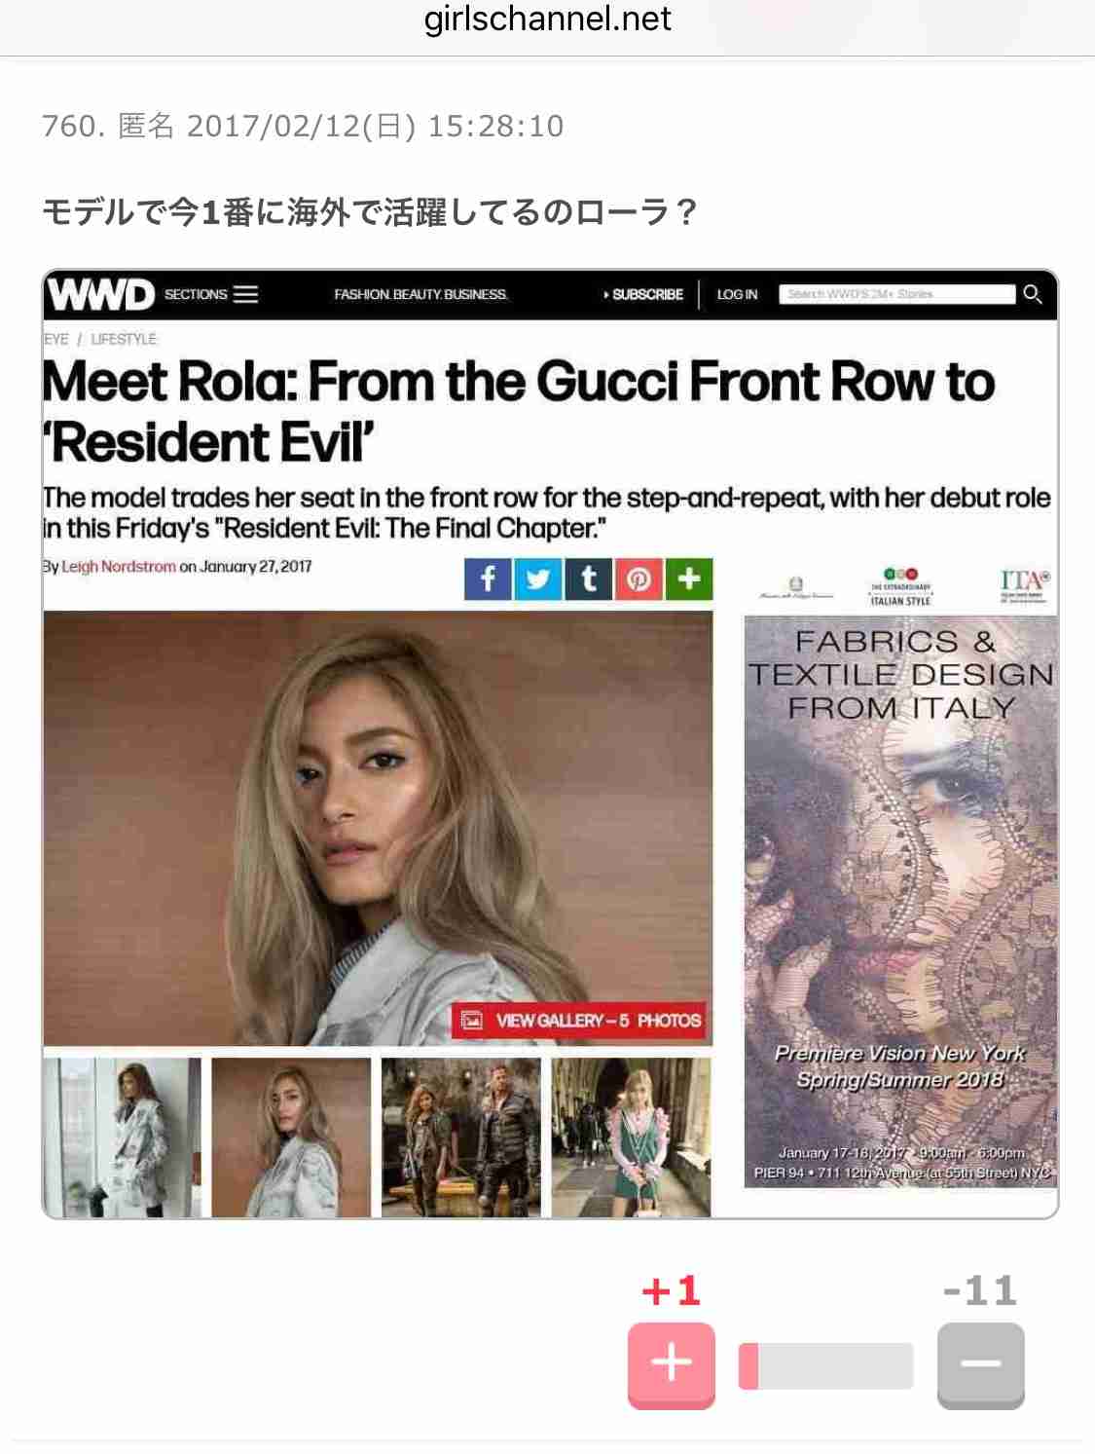Click the Leigh Nordstrom author link
The width and height of the screenshot is (1095, 1454).
119,567
